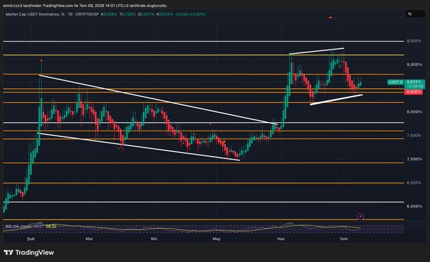Click the May month label on time axis
430x262 pixels.
(x=216, y=239)
